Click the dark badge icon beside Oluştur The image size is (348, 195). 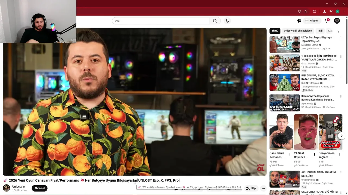tap(299, 21)
